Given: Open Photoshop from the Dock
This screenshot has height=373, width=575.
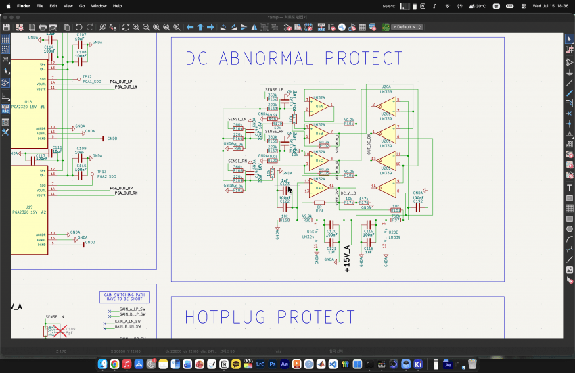Looking at the screenshot, I should pyautogui.click(x=273, y=364).
